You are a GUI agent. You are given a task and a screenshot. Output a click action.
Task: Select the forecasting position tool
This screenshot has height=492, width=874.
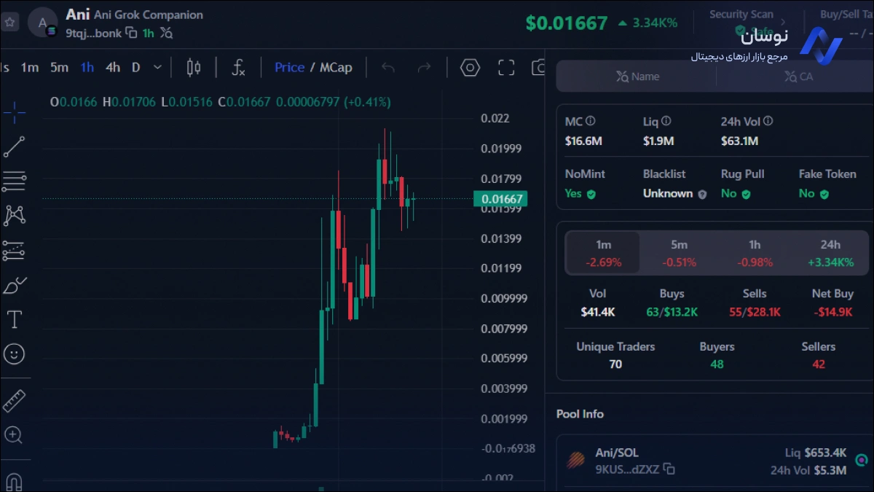14,251
